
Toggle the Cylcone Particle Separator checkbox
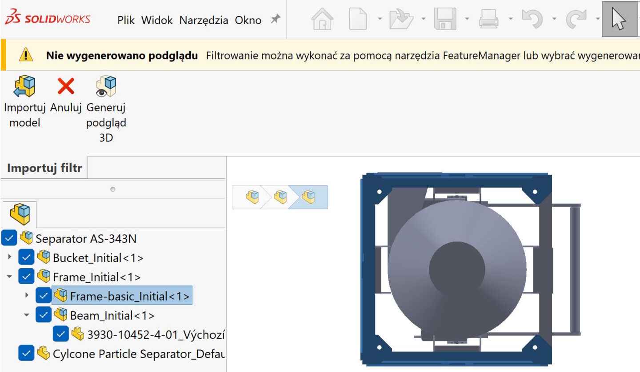point(26,353)
